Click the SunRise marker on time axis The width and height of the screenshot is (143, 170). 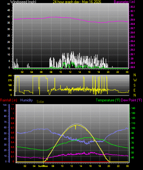[x=43, y=166]
